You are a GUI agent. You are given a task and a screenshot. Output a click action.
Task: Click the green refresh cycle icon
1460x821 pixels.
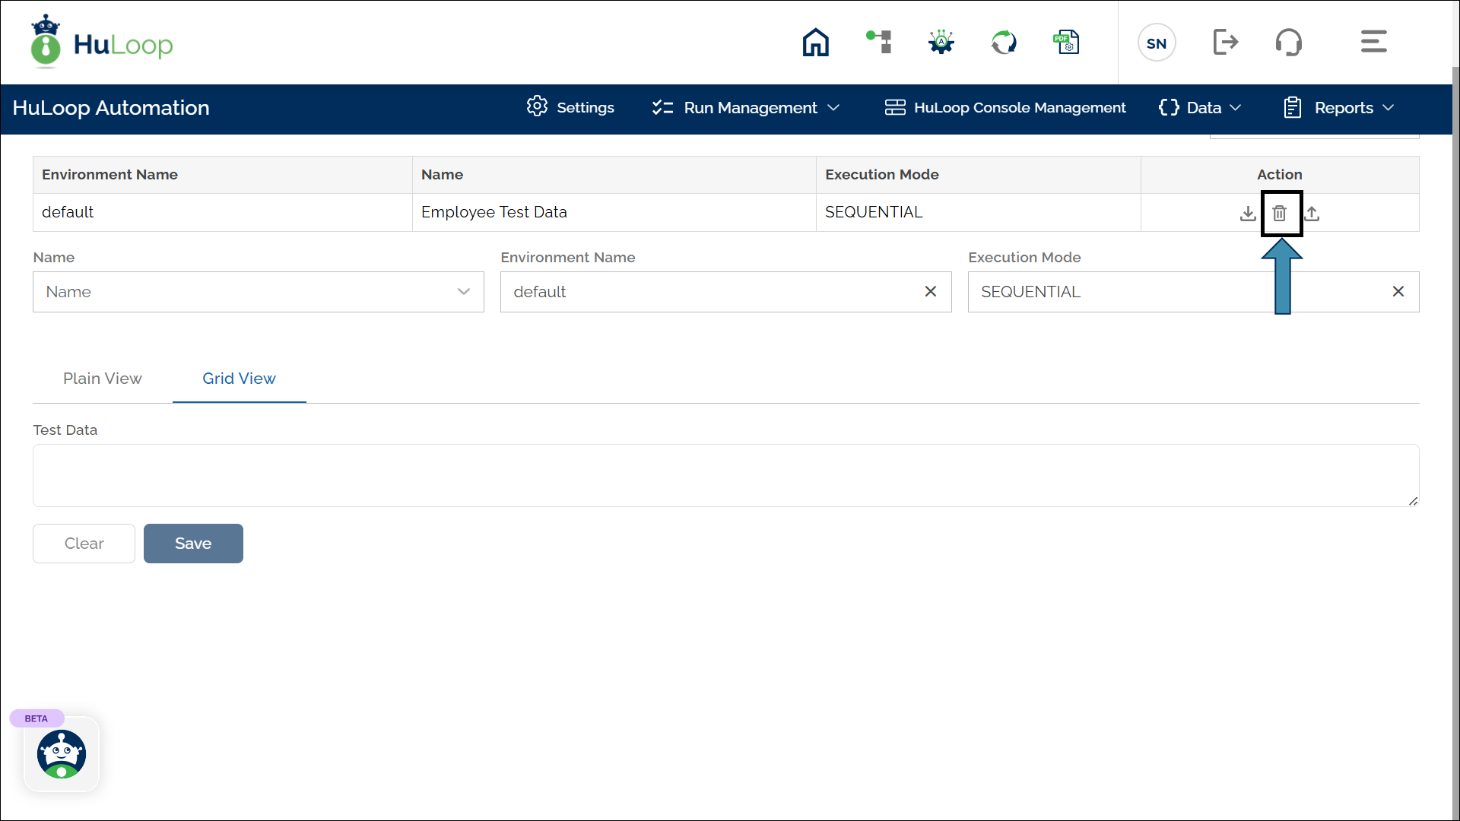(x=1004, y=43)
